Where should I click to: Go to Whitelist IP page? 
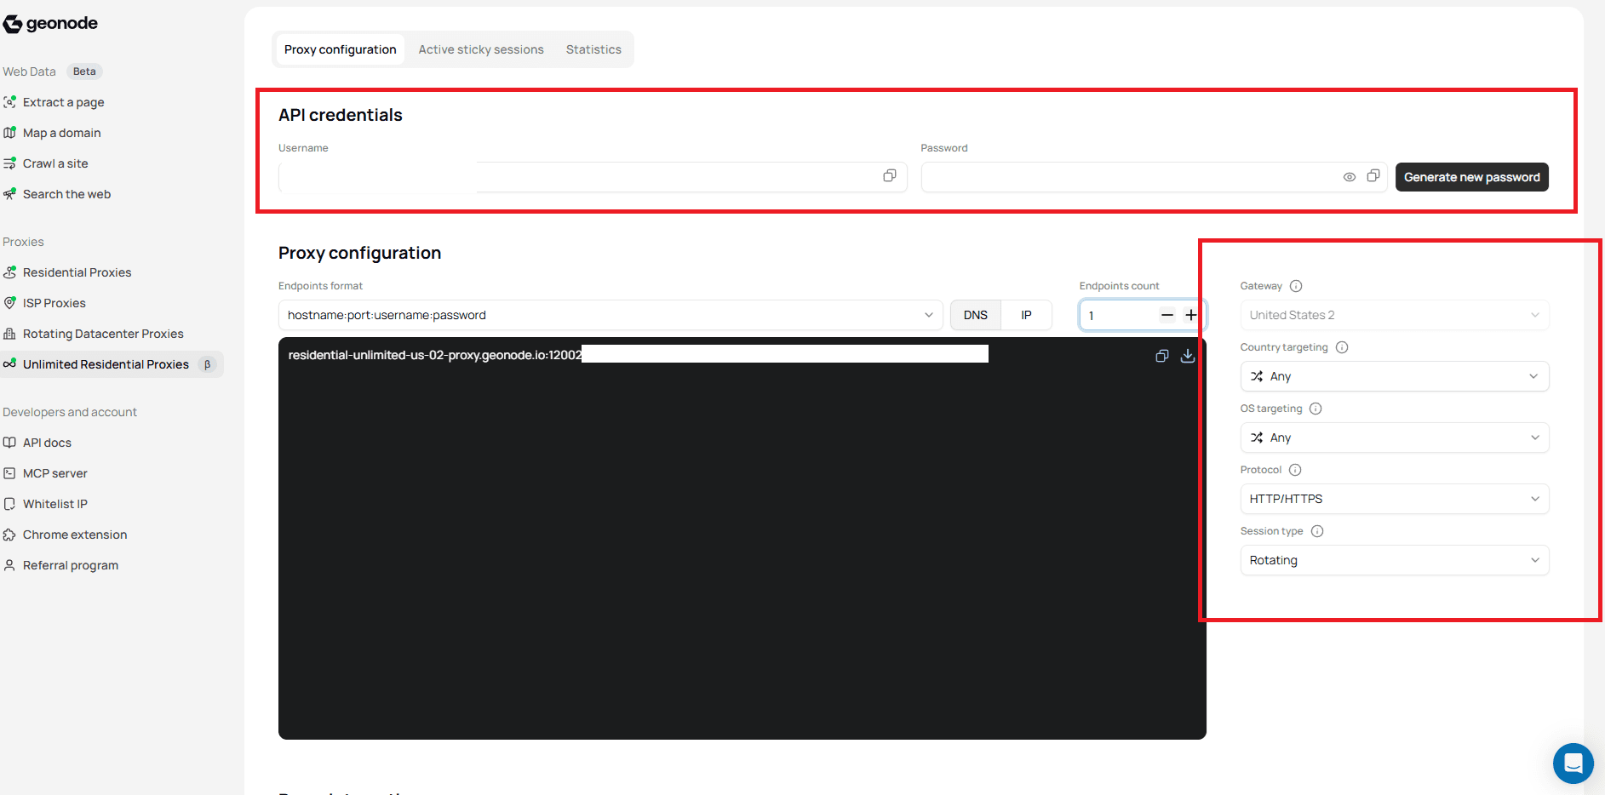(55, 504)
